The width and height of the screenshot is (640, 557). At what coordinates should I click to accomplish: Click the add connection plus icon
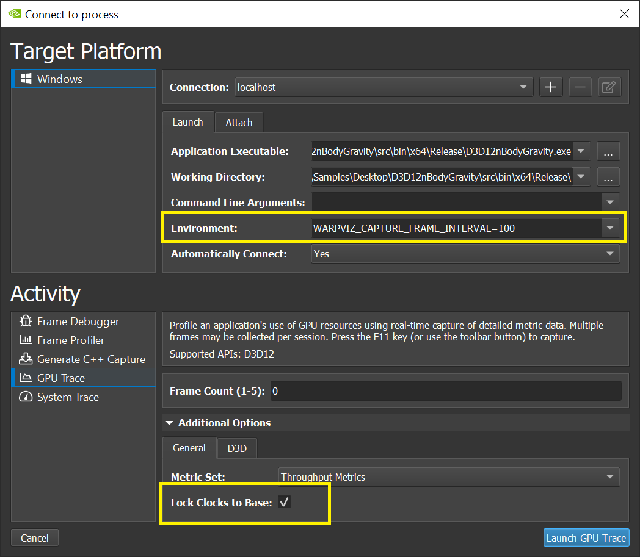coord(550,87)
